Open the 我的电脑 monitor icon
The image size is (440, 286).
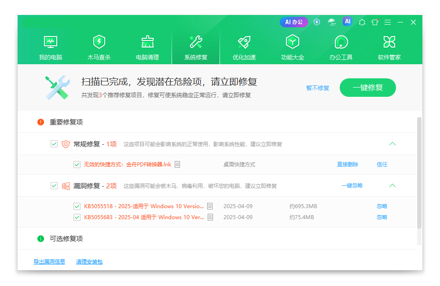pyautogui.click(x=51, y=42)
